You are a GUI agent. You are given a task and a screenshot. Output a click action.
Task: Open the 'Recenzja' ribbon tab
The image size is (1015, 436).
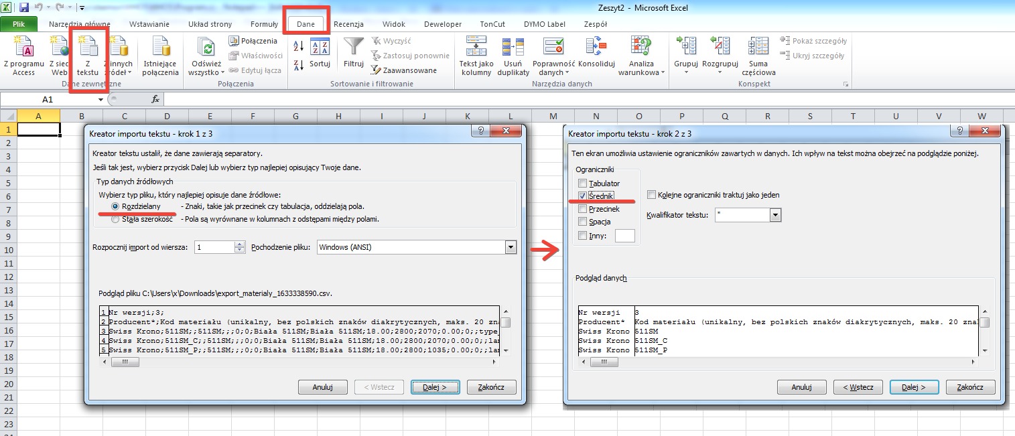click(348, 24)
